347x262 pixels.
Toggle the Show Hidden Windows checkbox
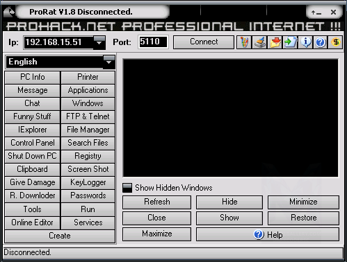[127, 188]
